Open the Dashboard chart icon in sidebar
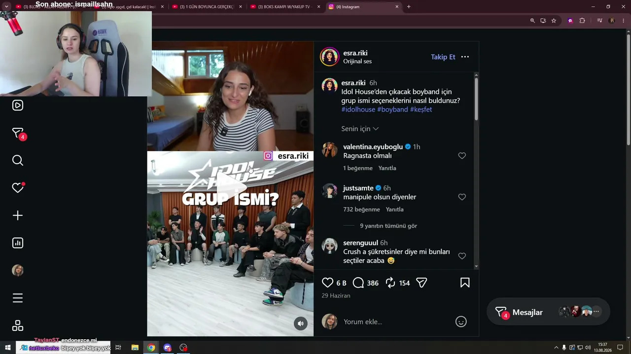 (x=18, y=243)
